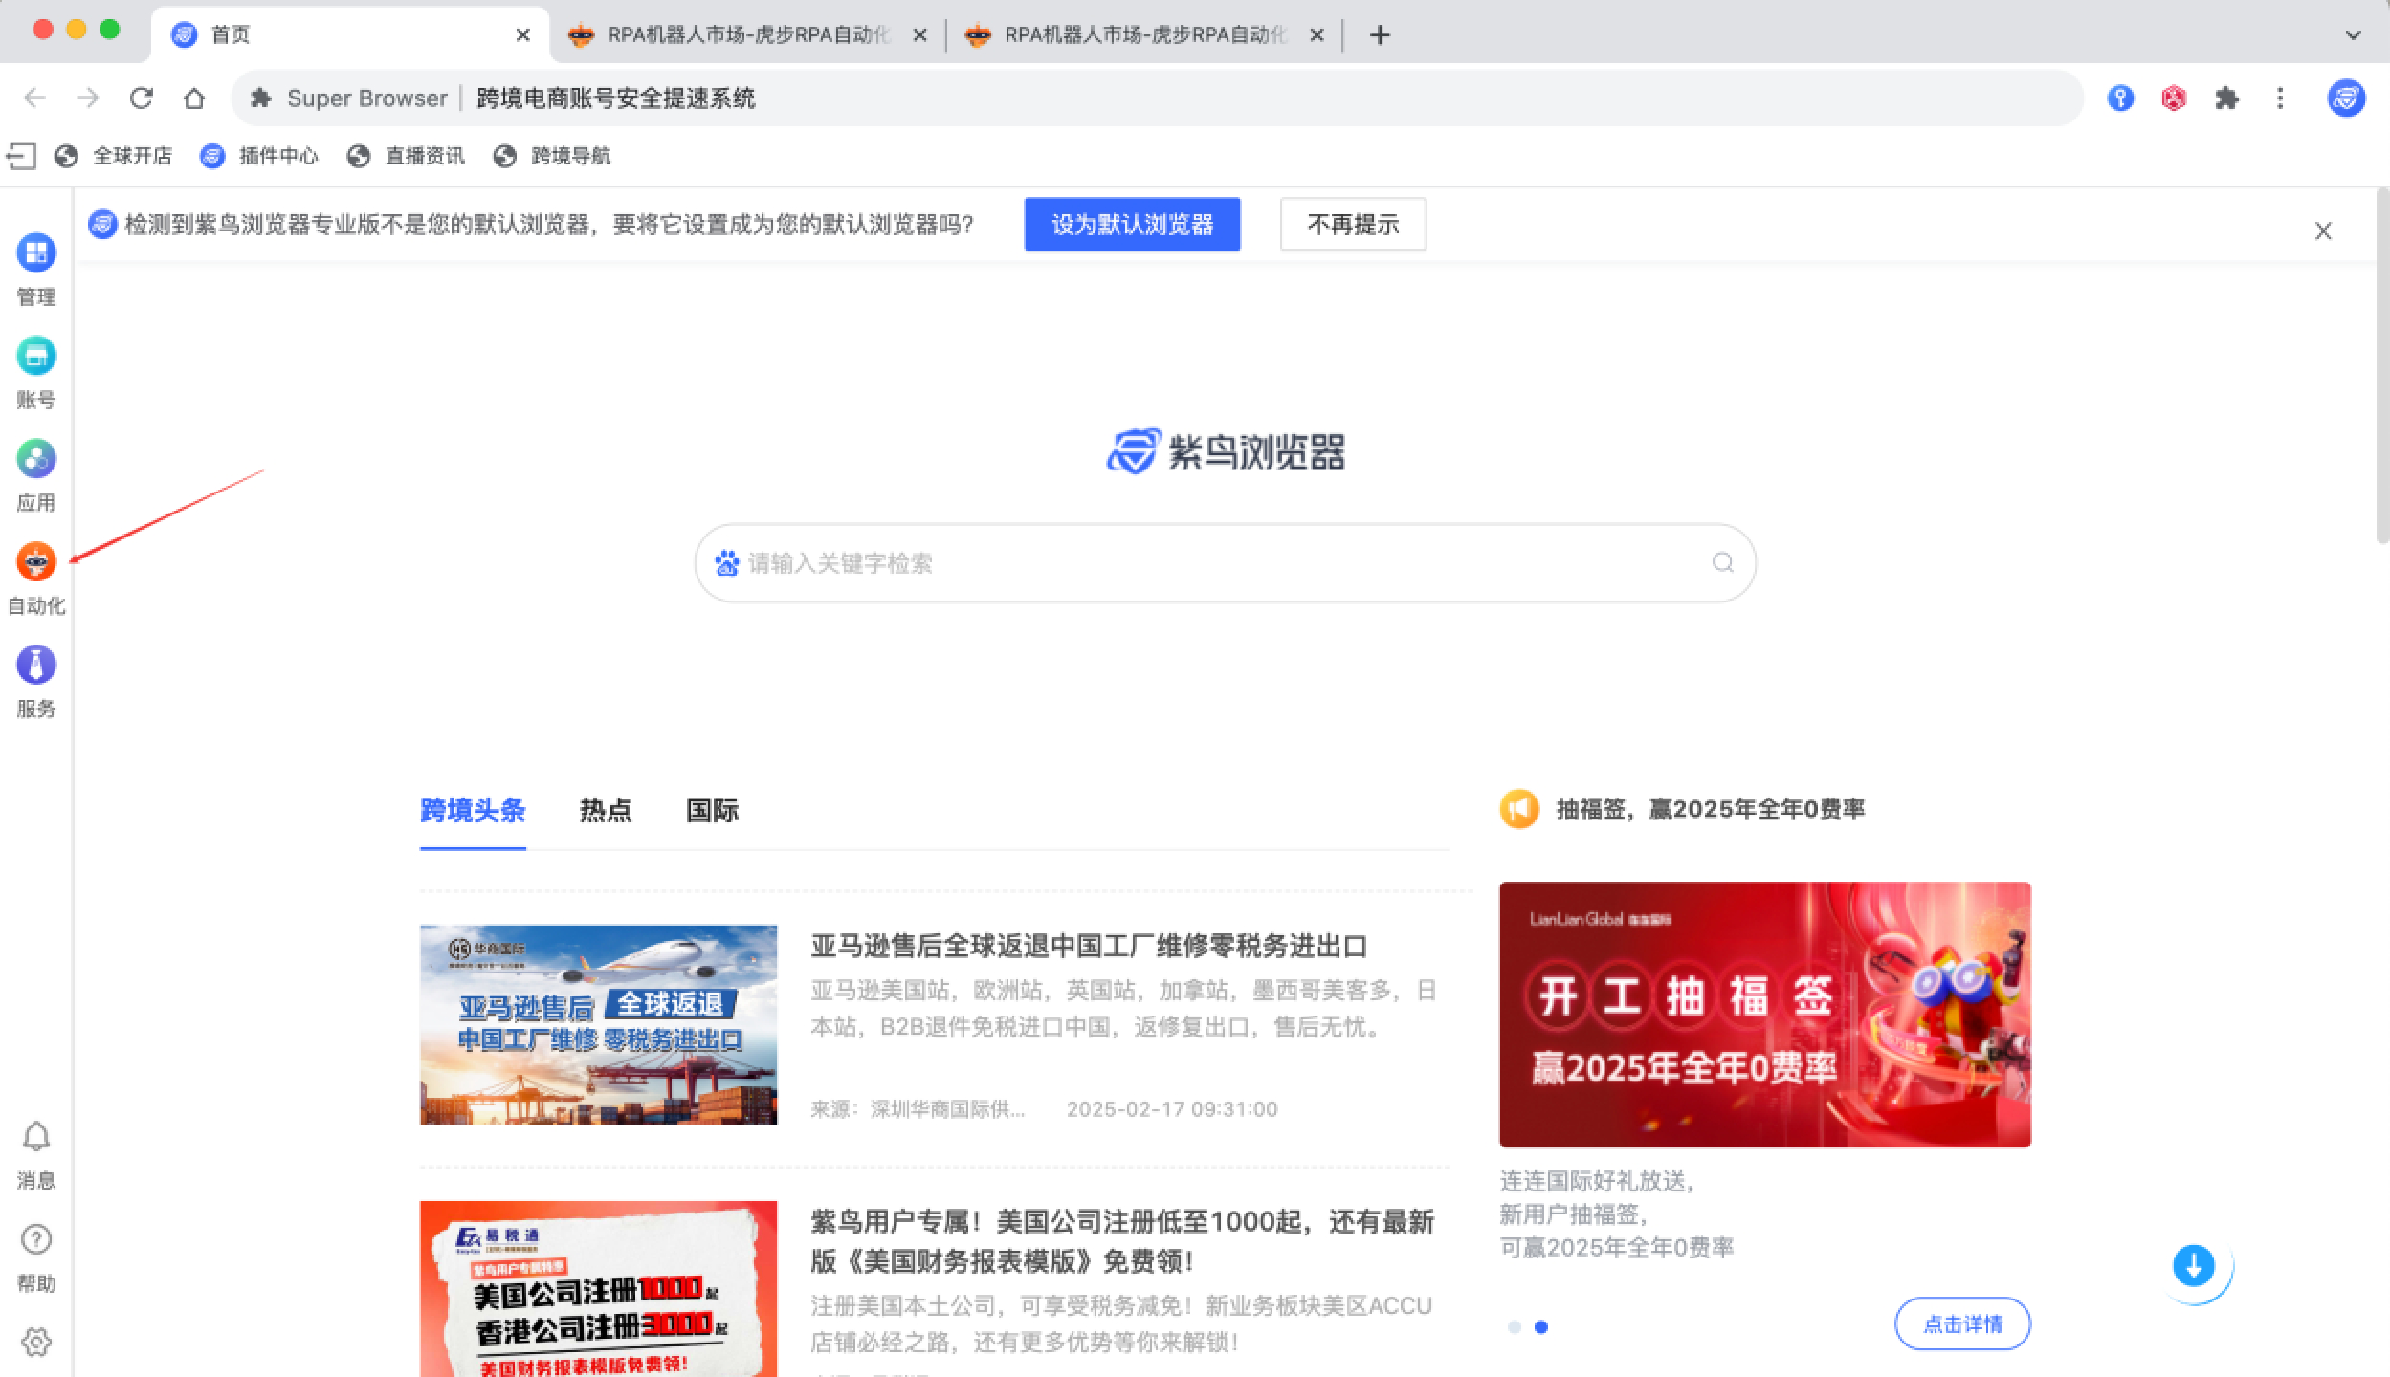Click the blue key password manager icon
This screenshot has width=2390, height=1377.
2120,98
